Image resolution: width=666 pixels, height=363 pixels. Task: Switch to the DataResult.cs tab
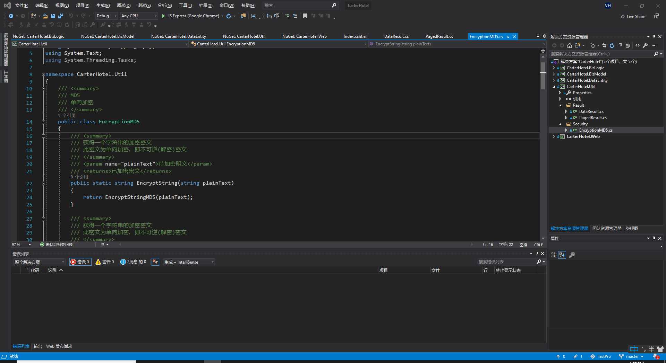(396, 36)
